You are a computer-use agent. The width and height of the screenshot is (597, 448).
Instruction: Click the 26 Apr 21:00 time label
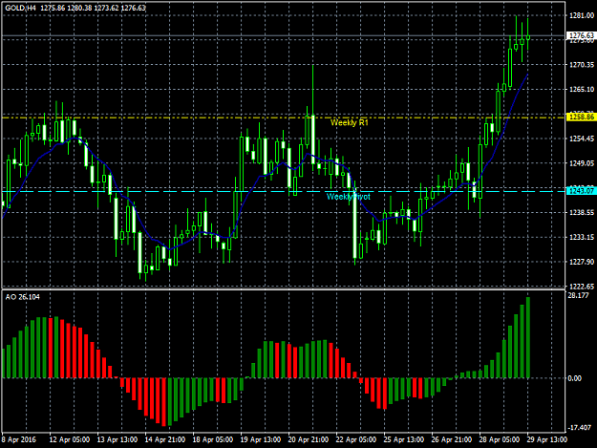coord(452,439)
